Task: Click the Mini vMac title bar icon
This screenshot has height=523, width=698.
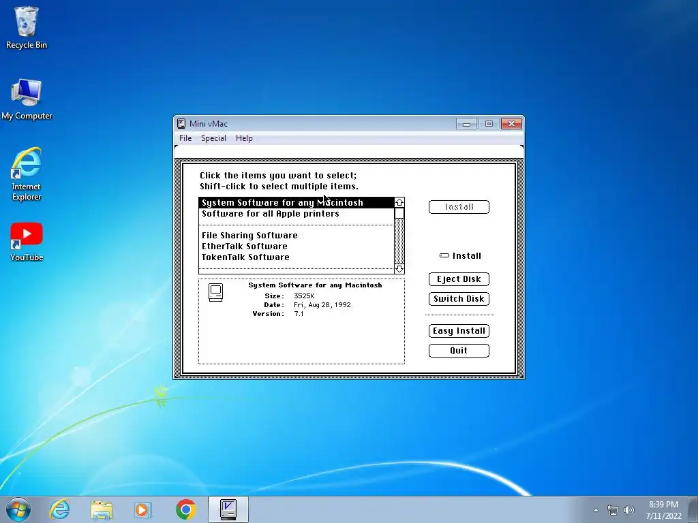Action: [181, 124]
